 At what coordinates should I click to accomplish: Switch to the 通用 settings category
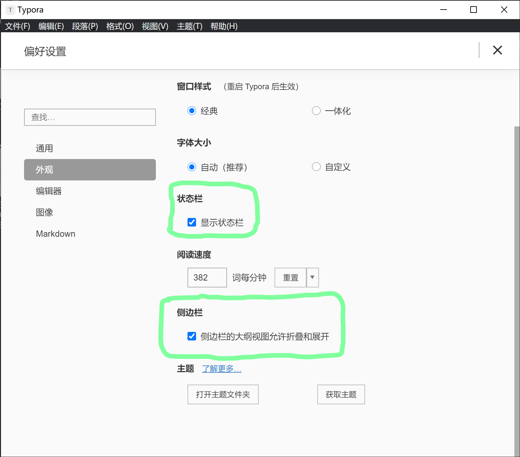[90, 148]
